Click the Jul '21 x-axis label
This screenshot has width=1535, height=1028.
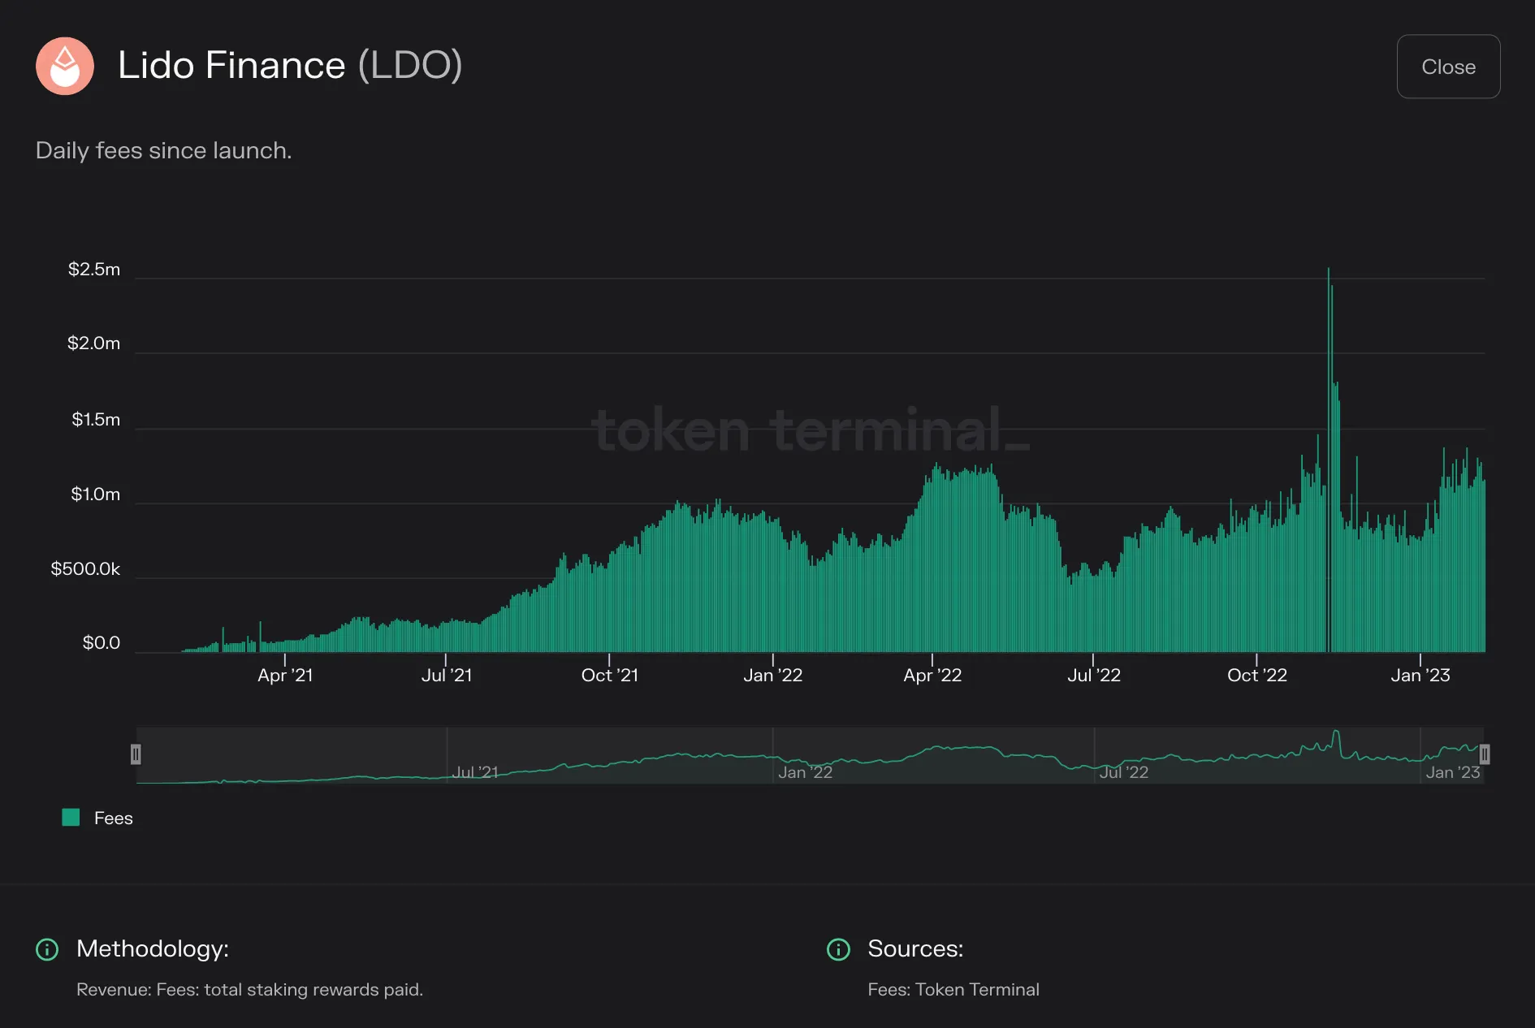click(447, 676)
